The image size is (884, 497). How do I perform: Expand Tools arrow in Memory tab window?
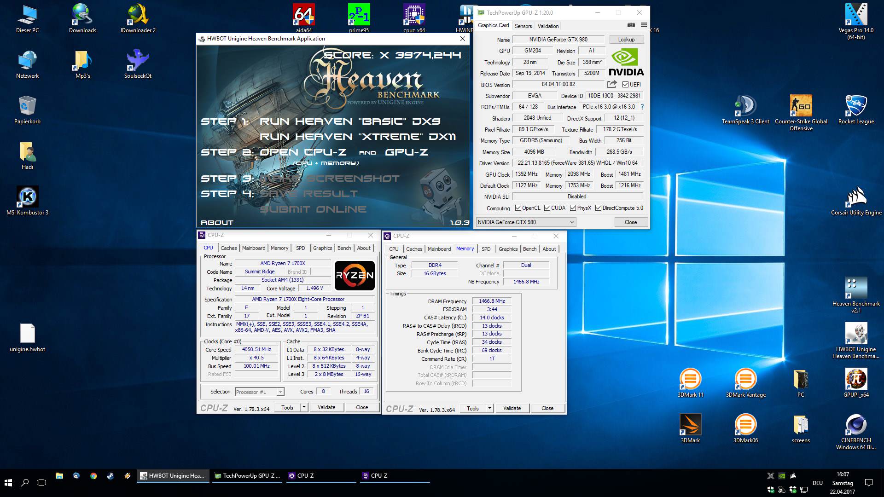[x=489, y=408]
